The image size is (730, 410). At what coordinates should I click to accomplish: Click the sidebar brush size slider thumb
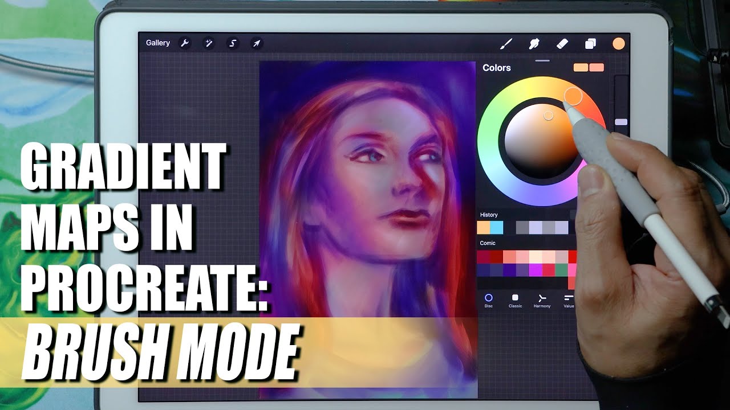click(x=621, y=122)
